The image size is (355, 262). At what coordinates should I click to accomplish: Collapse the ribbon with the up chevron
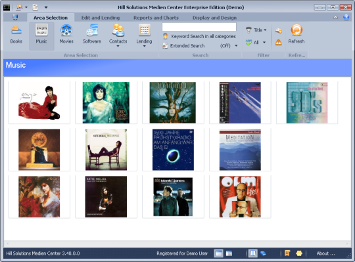click(335, 18)
